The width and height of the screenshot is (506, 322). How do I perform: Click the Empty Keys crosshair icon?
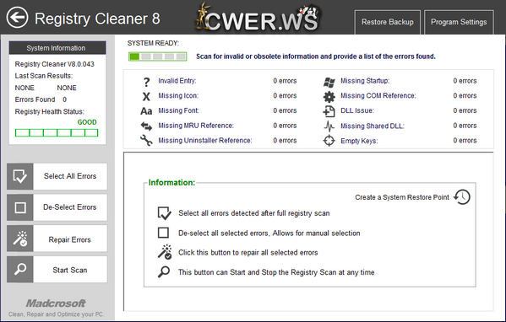(x=329, y=141)
